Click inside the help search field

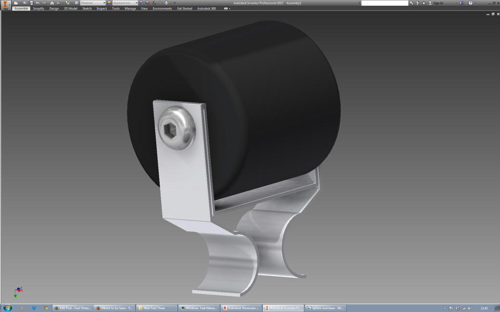tap(384, 3)
